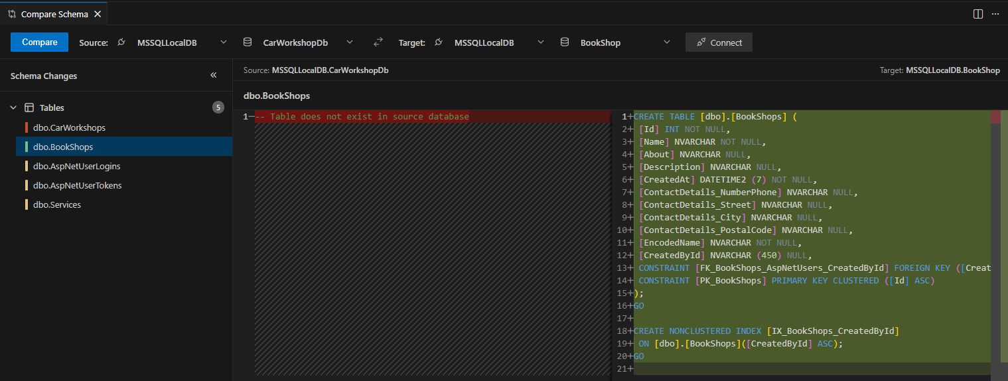Click the diff overview scrollbar on right
The width and height of the screenshot is (1008, 381).
tap(1004, 245)
